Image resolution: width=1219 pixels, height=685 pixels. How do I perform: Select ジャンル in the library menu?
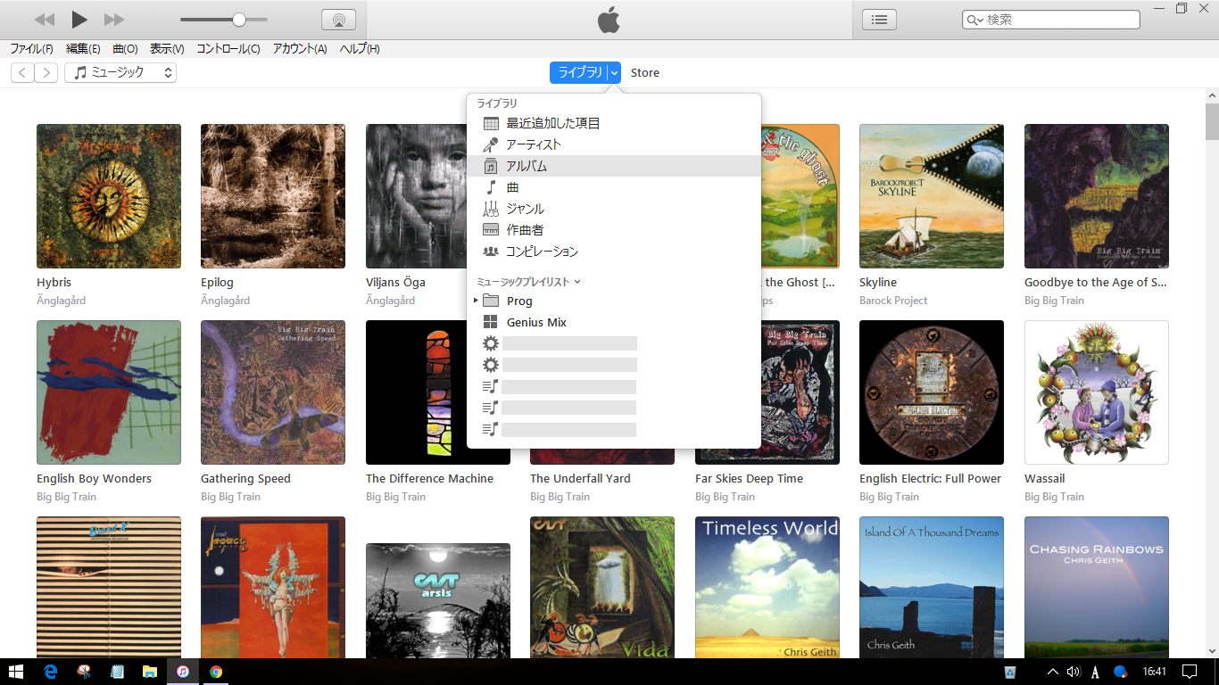614,209
